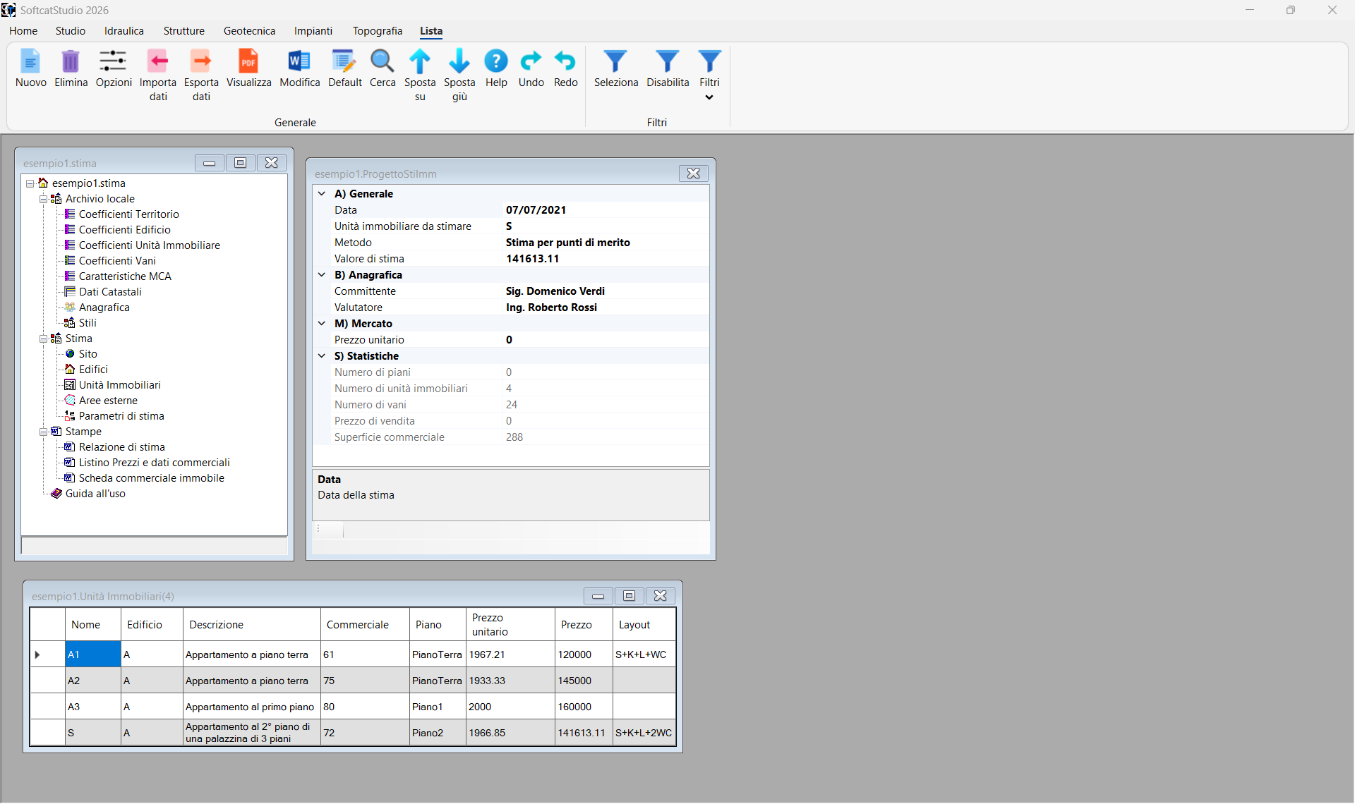Image resolution: width=1355 pixels, height=804 pixels.
Task: Open the Studio ribbon tab
Action: pyautogui.click(x=71, y=31)
